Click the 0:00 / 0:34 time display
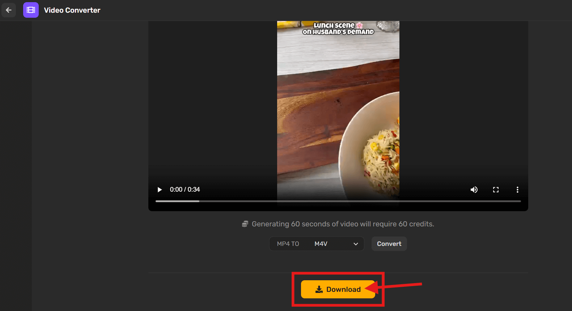Viewport: 572px width, 311px height. 185,189
